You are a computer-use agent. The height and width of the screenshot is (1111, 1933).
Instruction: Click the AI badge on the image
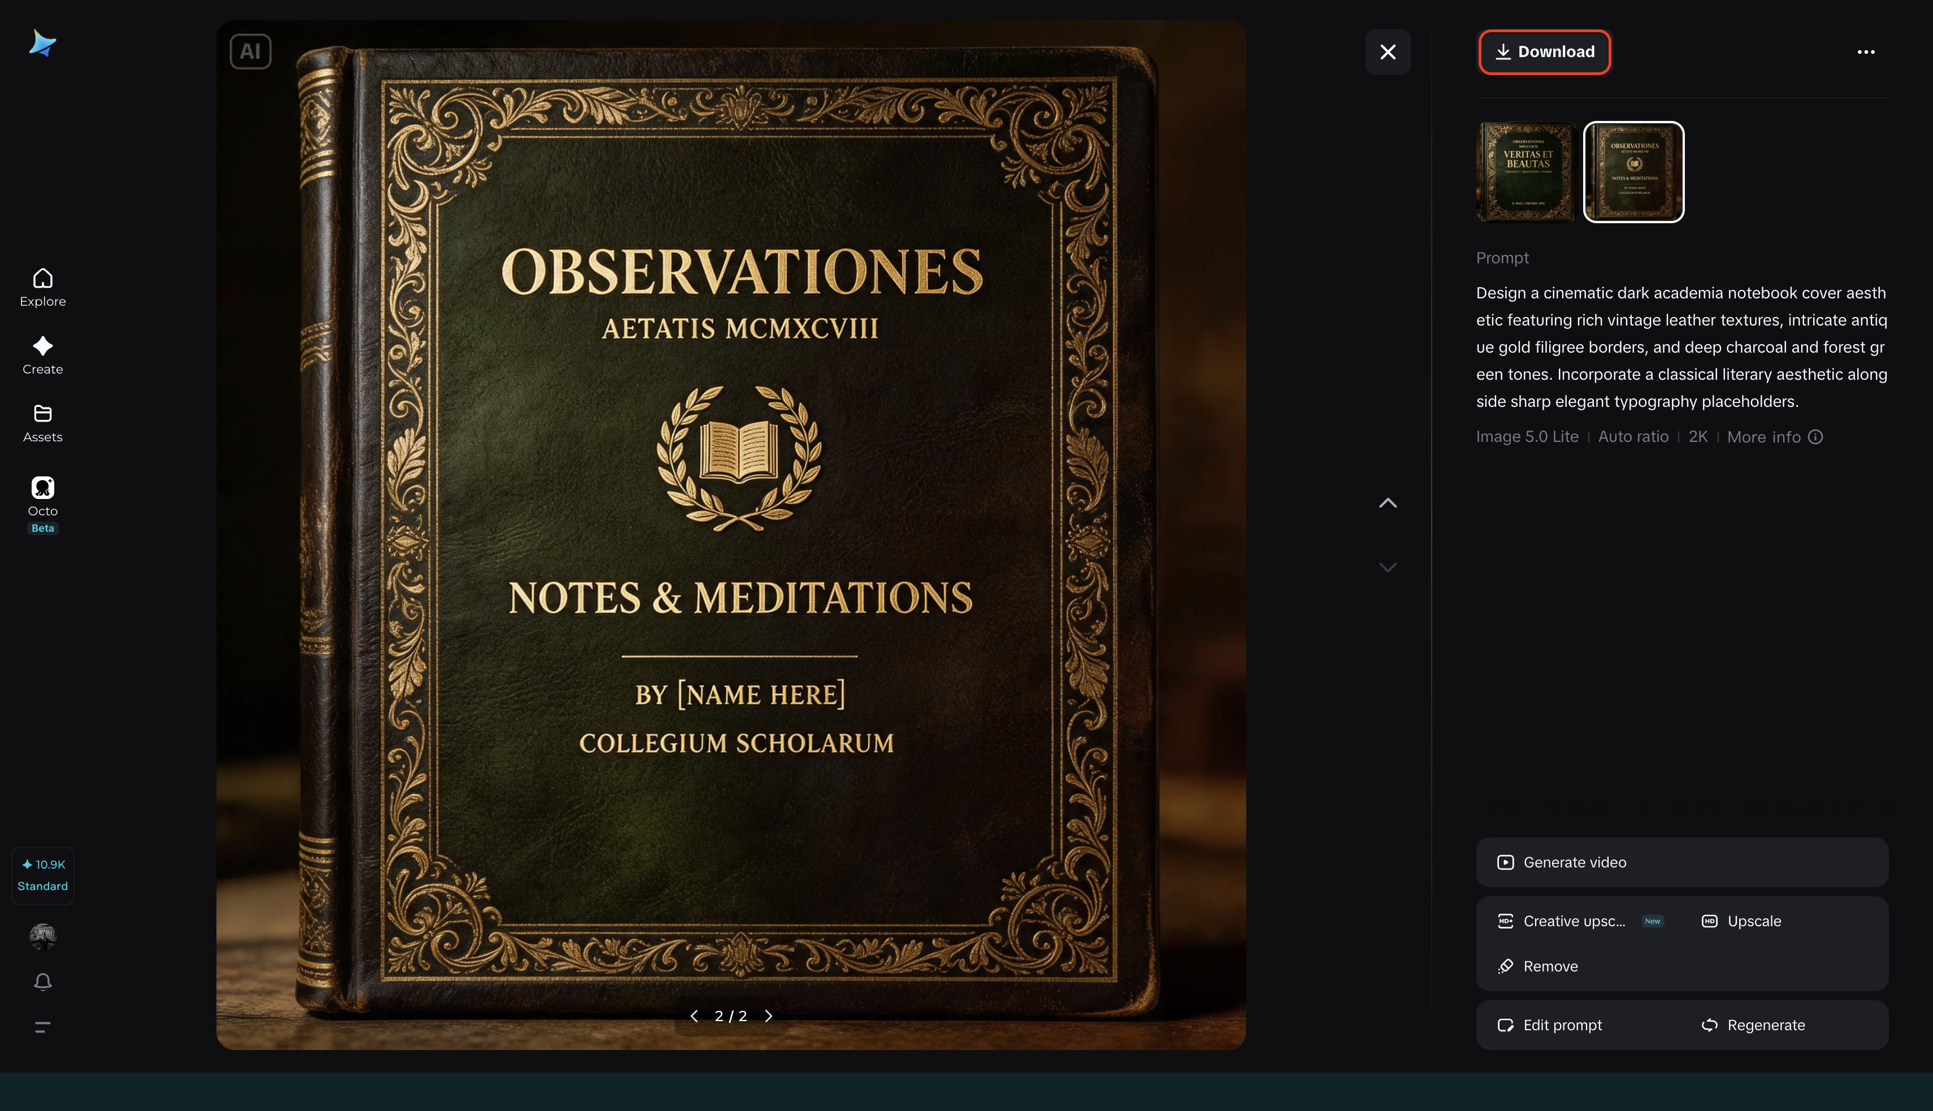pyautogui.click(x=250, y=51)
